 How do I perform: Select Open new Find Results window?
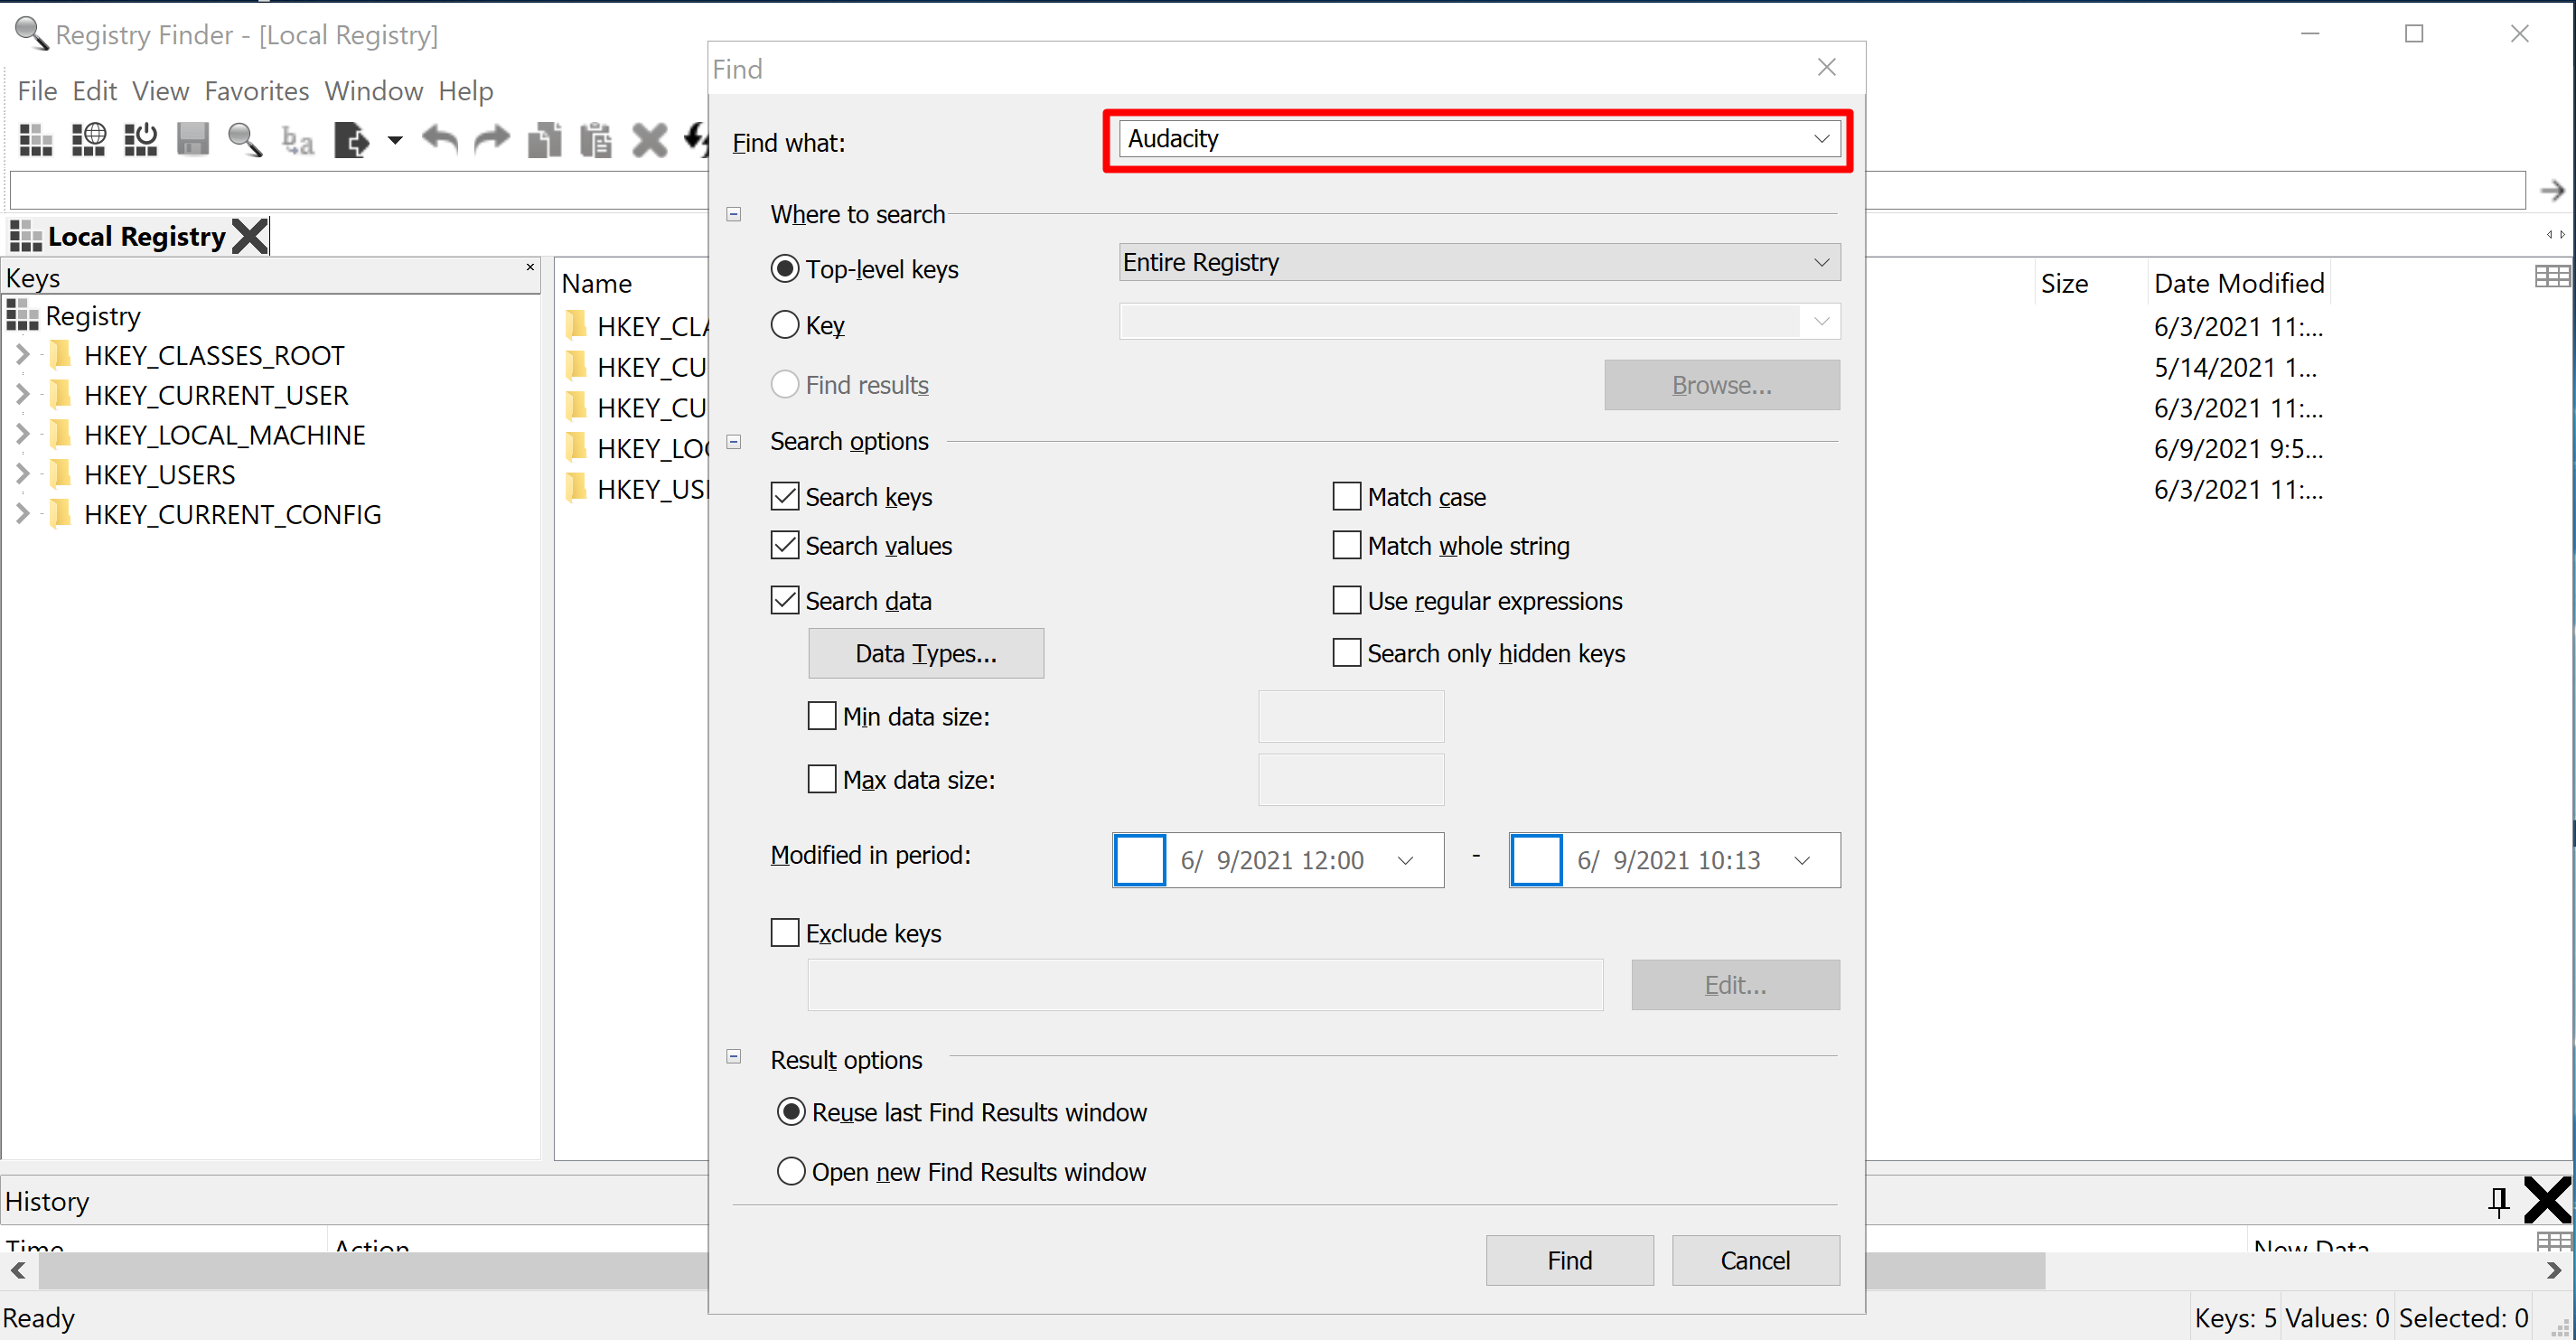click(791, 1171)
